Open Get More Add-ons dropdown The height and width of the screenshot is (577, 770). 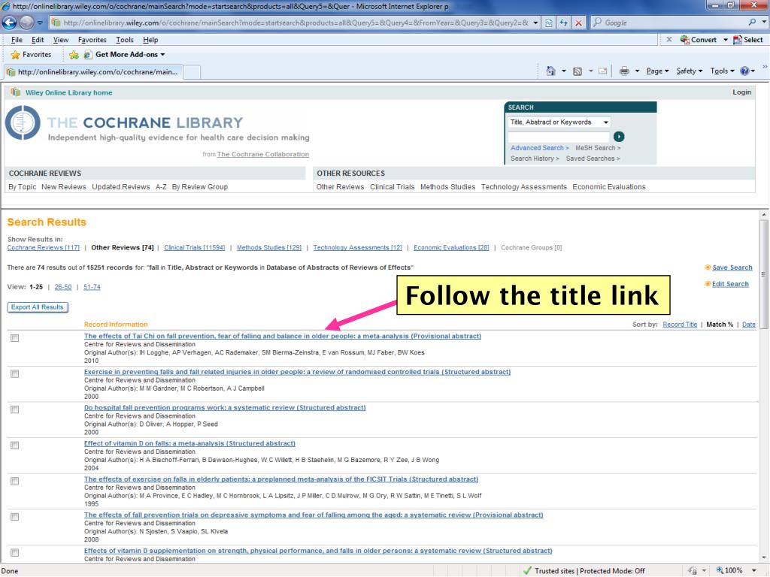[x=125, y=54]
